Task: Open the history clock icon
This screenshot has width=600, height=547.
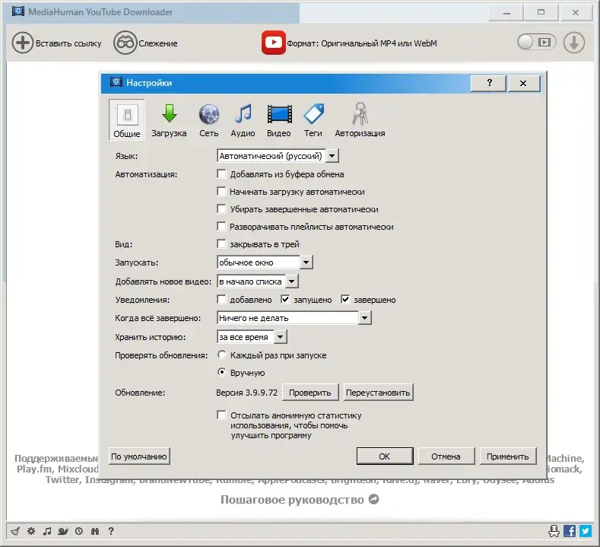Action: coord(79,531)
